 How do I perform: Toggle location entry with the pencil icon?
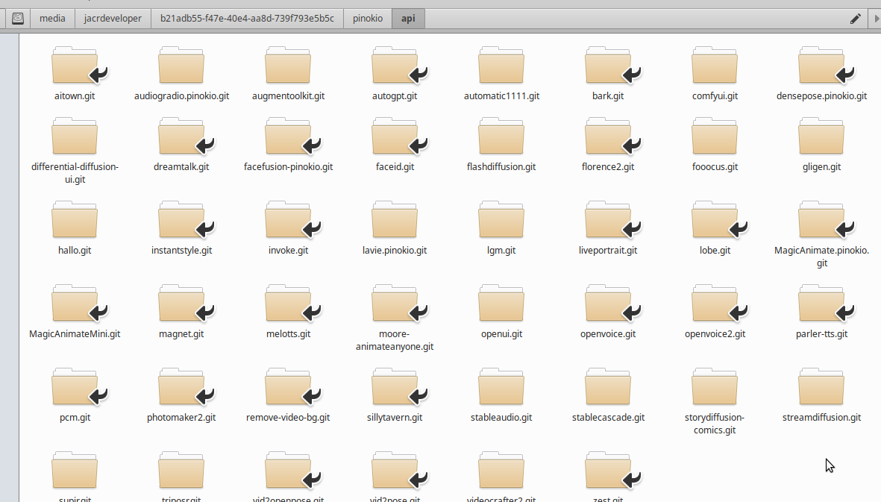point(855,19)
